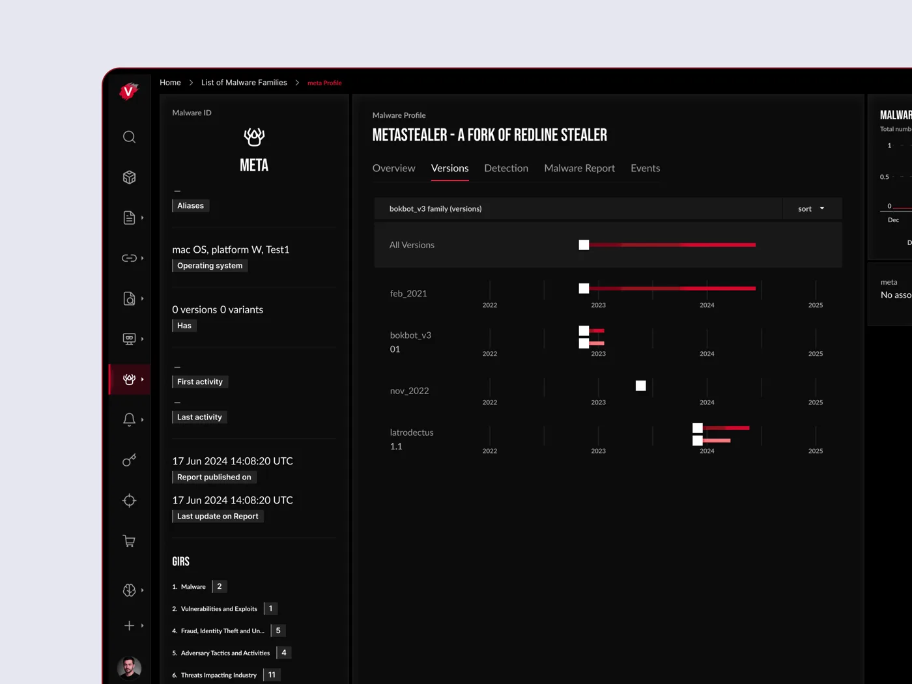Expand the malware submenu arrow in sidebar
Screen dimensions: 912x684
pyautogui.click(x=142, y=379)
